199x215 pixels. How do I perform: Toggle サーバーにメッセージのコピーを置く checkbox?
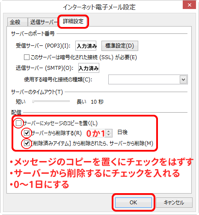[19, 123]
